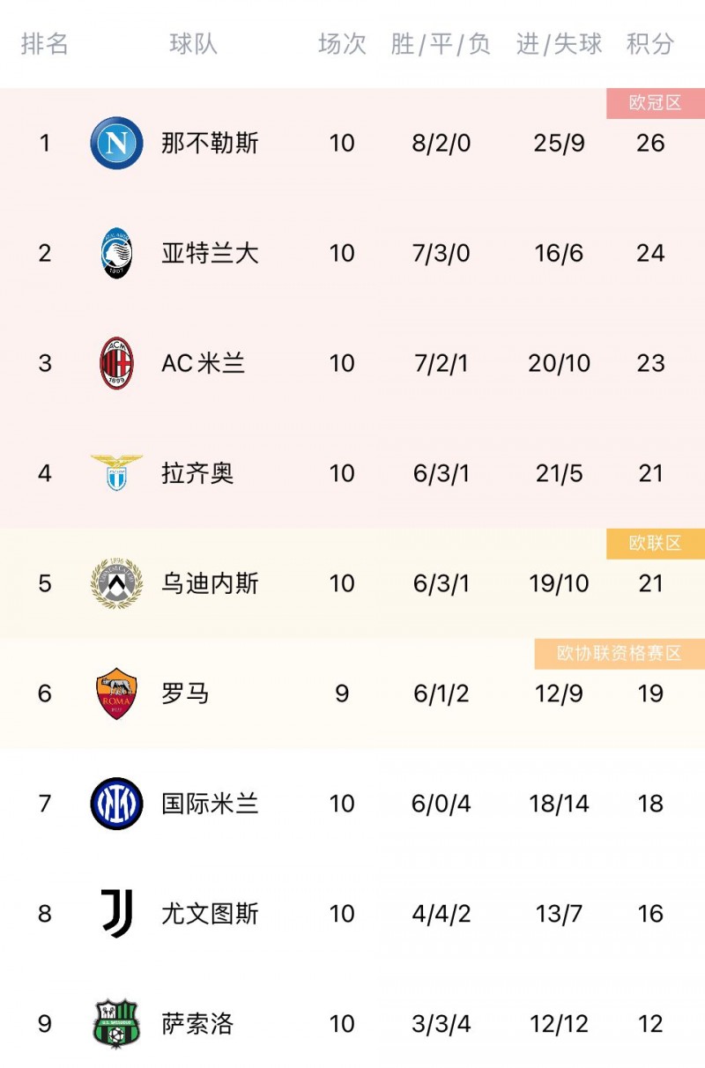Open the Udinese club emblem

point(116,583)
